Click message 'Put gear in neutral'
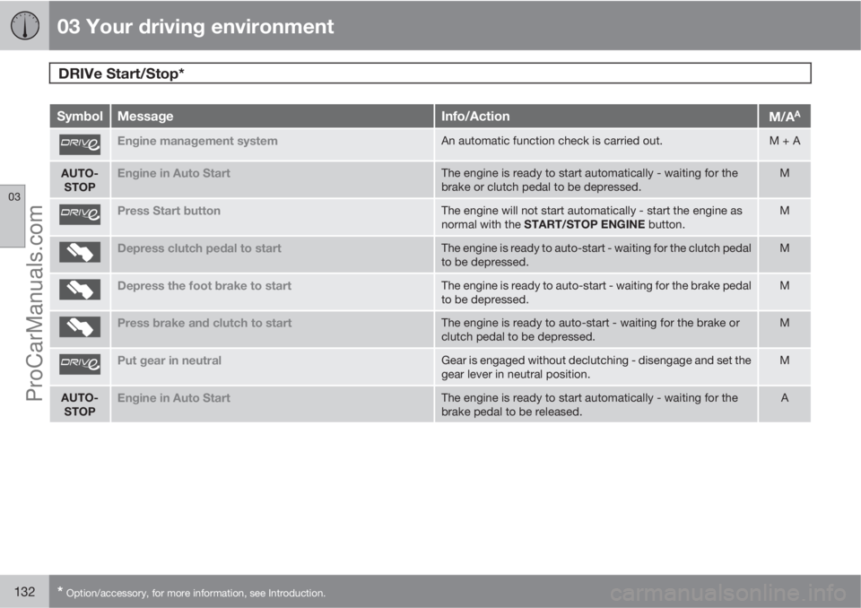861x608 pixels. tap(170, 360)
